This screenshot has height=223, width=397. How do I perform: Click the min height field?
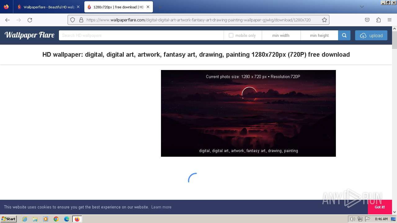tap(319, 35)
